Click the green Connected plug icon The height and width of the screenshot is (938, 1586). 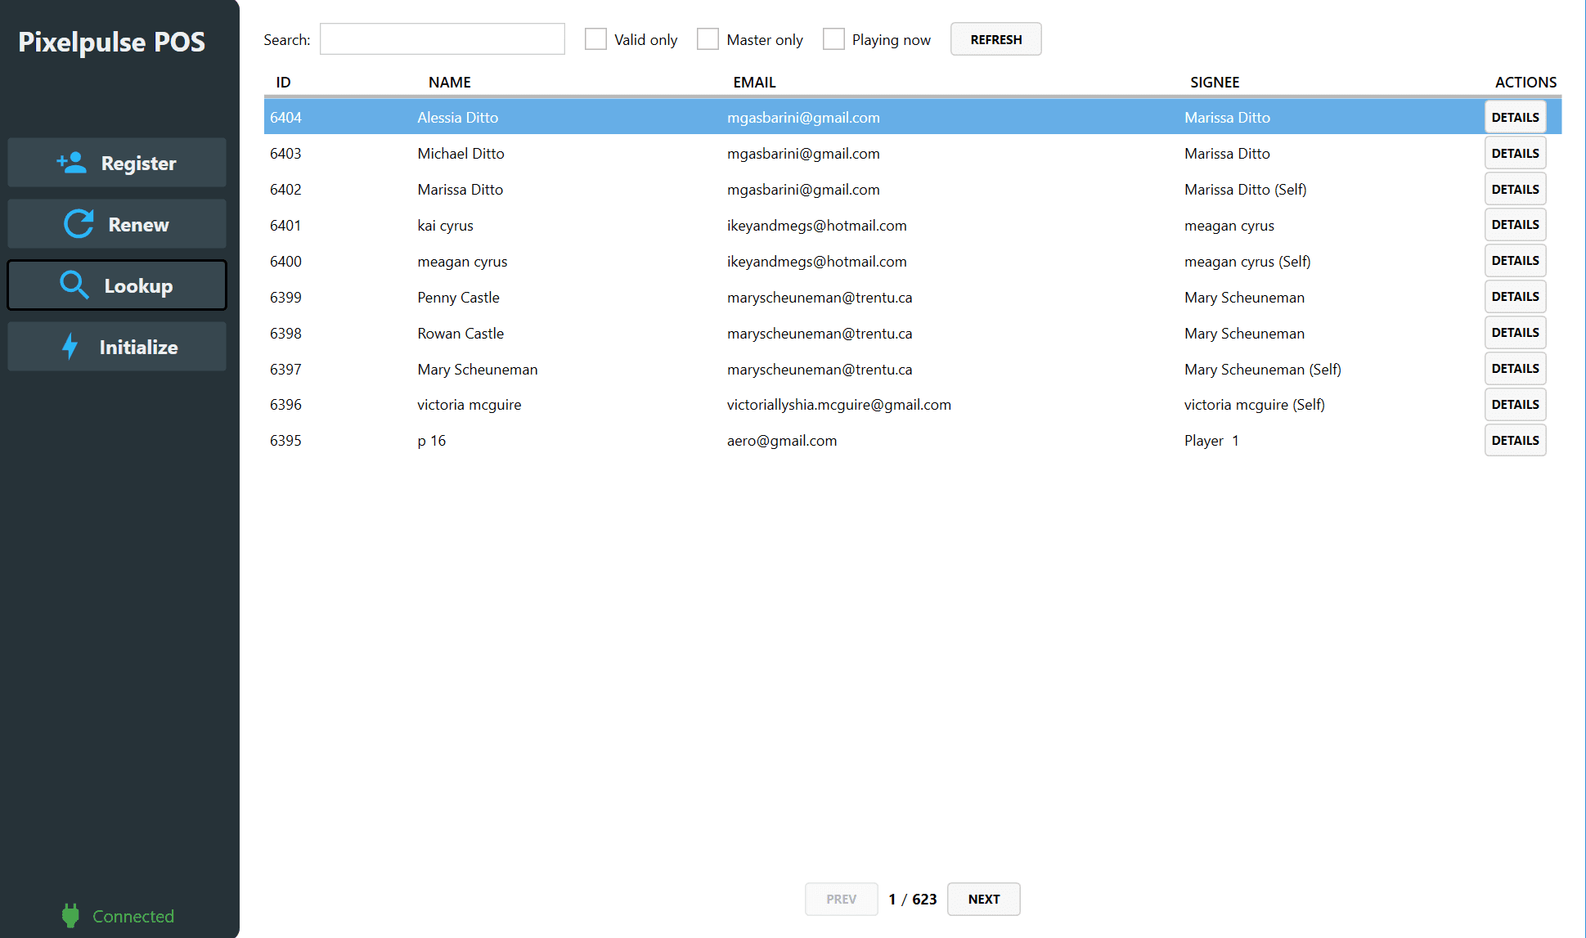click(x=70, y=915)
